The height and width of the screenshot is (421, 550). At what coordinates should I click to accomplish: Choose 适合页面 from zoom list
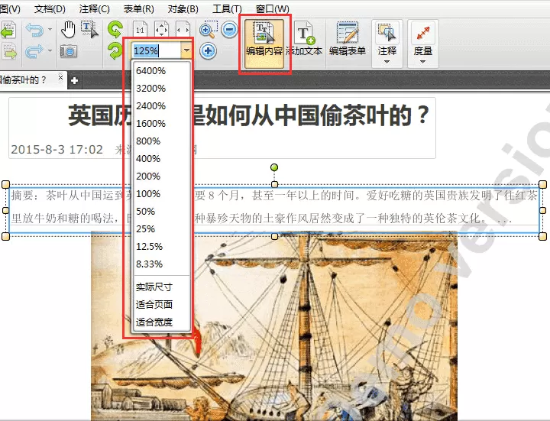161,305
